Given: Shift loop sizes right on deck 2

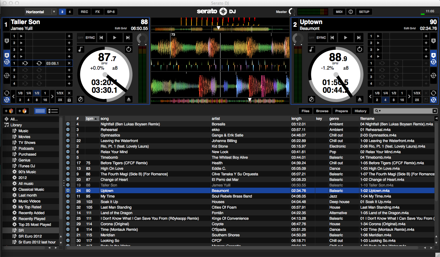Looking at the screenshot, I should coord(409,96).
